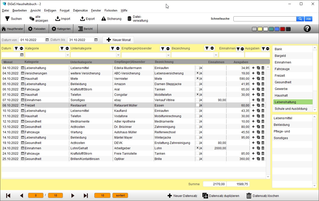Screen dimensions: 319x201
Task: Open calendar picker next to Datum von
Action: [x=47, y=40]
